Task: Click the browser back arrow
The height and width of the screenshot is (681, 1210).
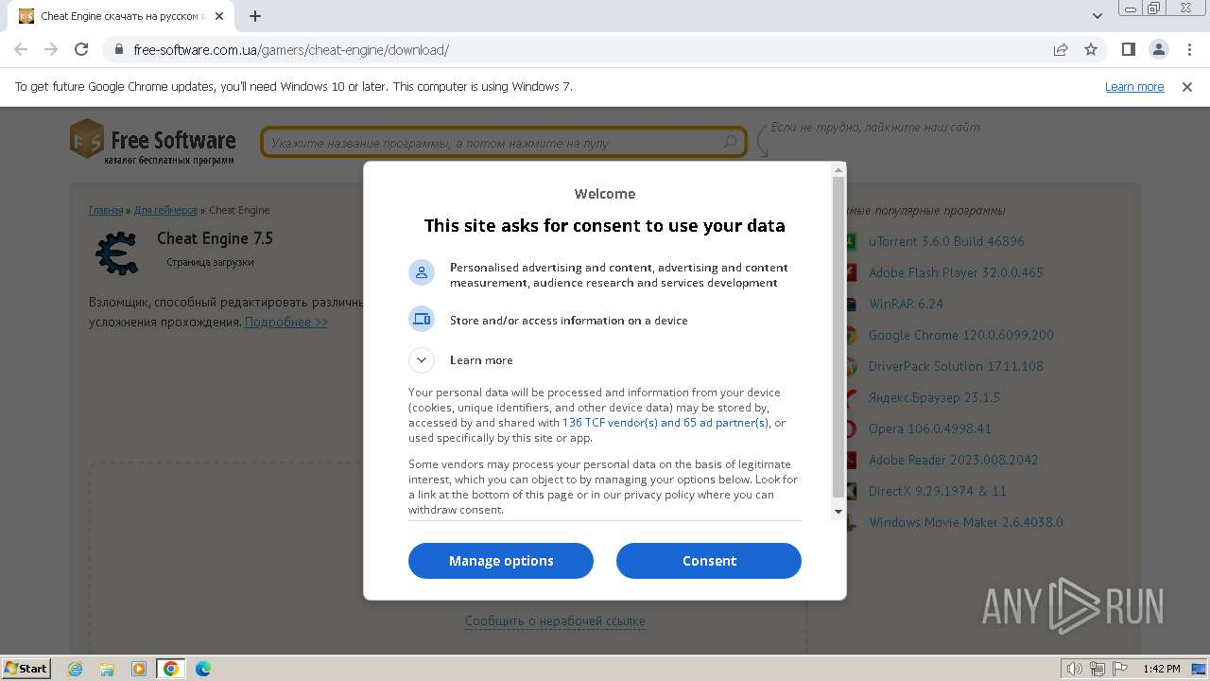Action: (21, 49)
